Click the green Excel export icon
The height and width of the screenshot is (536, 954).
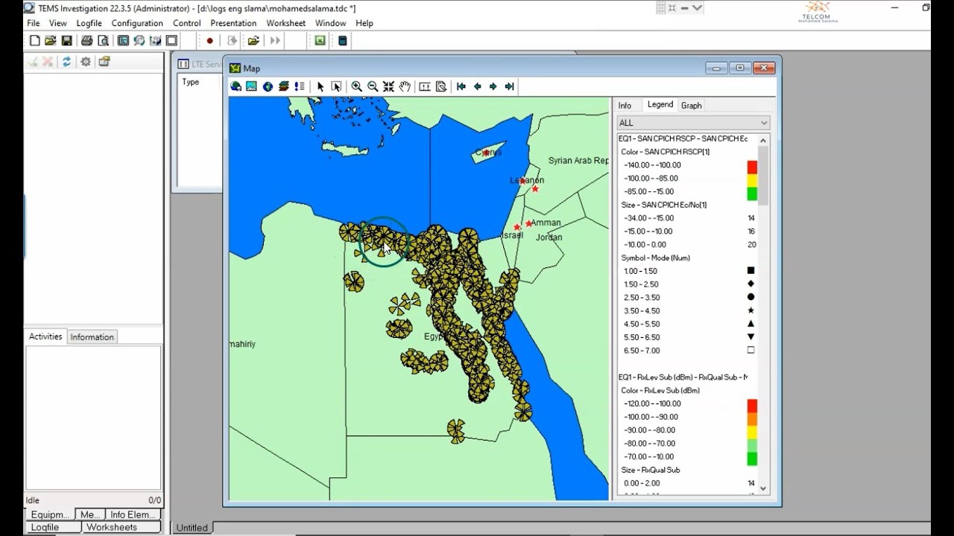point(320,41)
